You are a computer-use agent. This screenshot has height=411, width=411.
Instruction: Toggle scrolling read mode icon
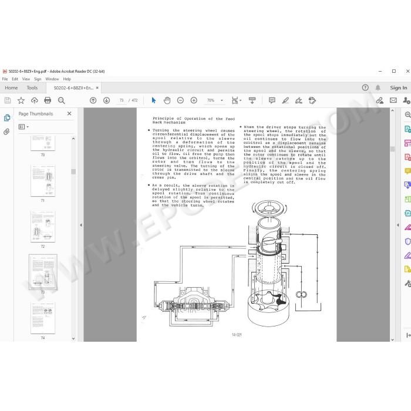tap(252, 100)
